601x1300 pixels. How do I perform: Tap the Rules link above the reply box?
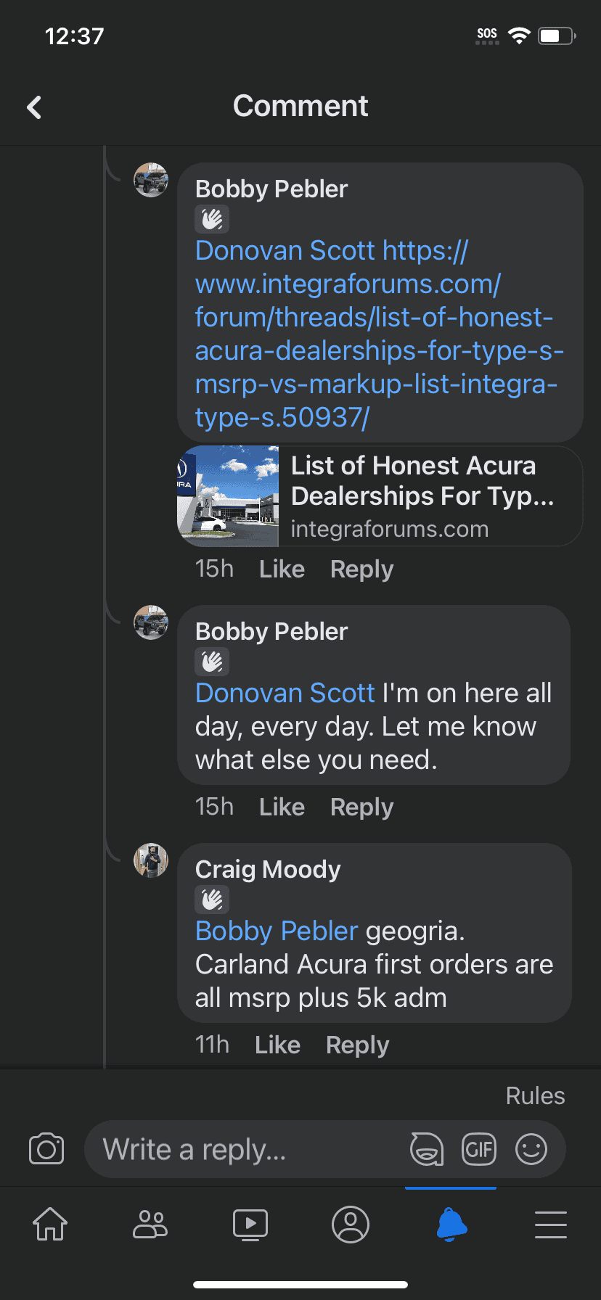tap(535, 1095)
